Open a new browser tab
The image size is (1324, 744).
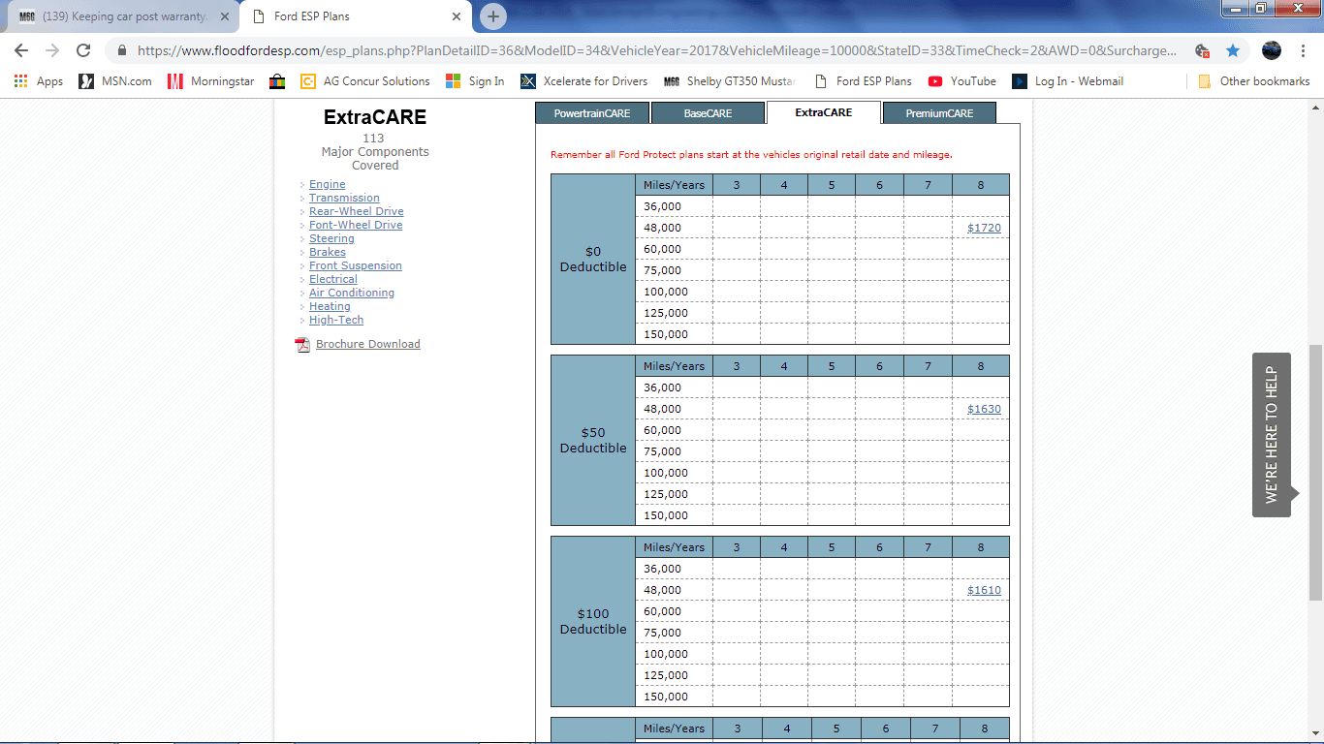coord(493,16)
